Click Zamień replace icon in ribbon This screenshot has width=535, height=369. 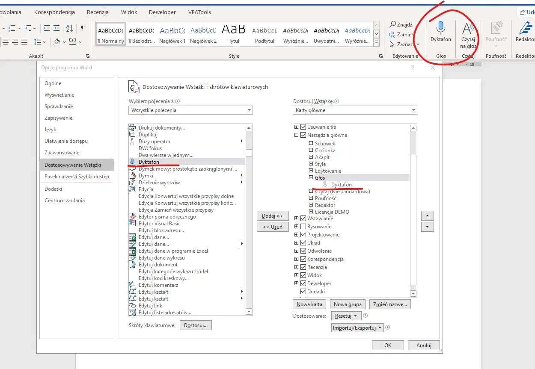tap(392, 35)
